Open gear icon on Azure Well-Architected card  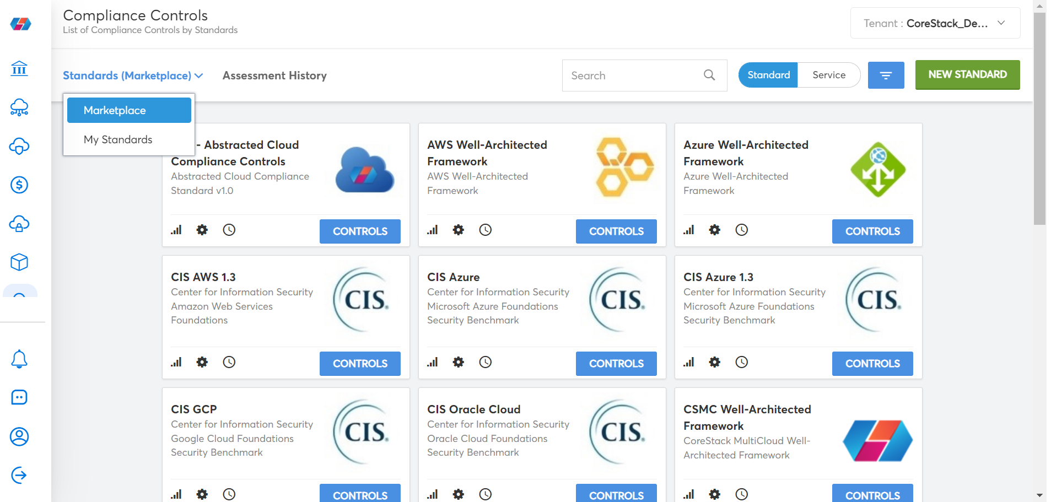tap(715, 230)
